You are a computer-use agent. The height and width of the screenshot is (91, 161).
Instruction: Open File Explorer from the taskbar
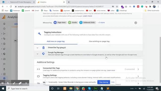point(71,88)
